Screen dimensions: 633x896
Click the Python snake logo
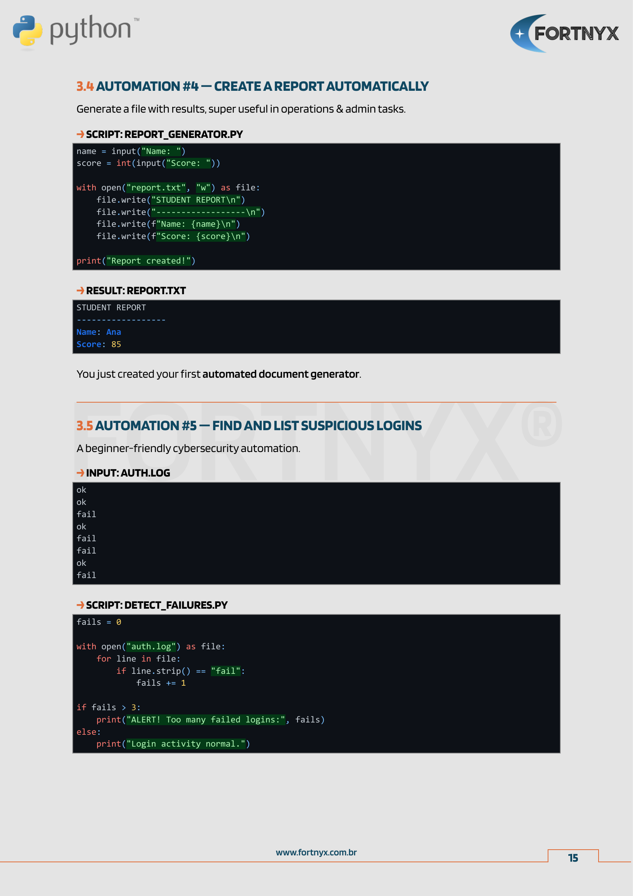coord(27,30)
